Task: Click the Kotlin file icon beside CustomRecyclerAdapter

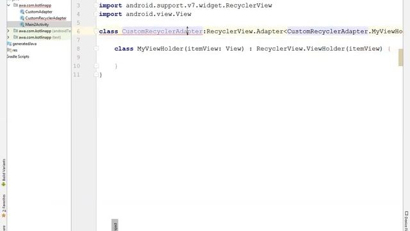Action: (x=22, y=18)
